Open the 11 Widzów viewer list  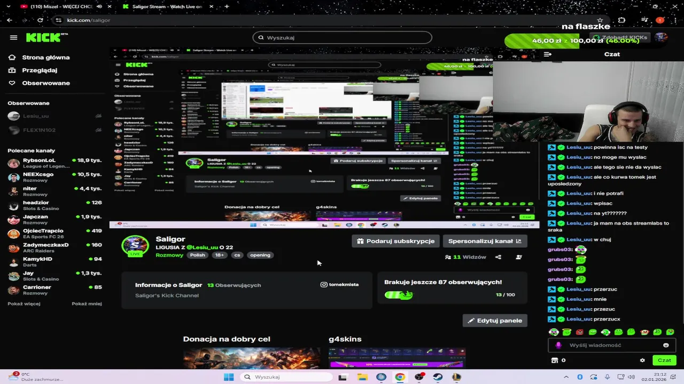[x=465, y=257]
